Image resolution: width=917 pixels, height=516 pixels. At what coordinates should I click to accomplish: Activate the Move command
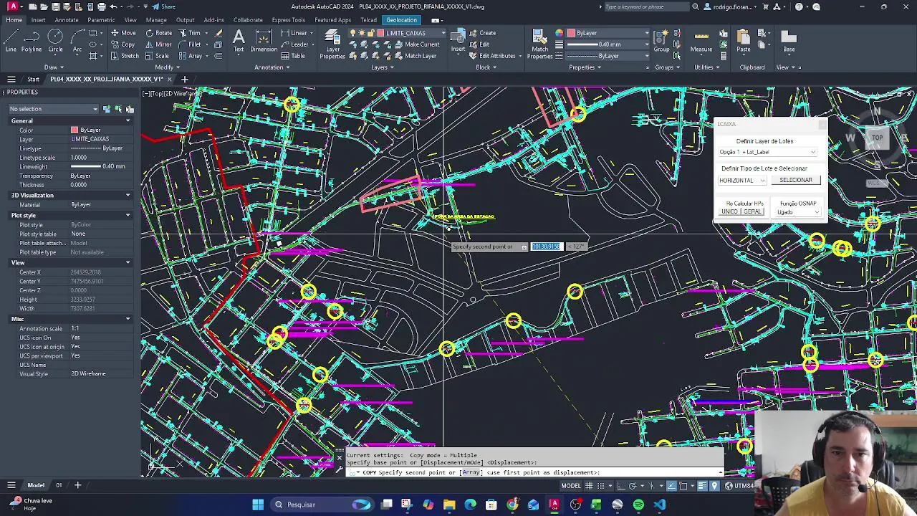click(x=123, y=33)
